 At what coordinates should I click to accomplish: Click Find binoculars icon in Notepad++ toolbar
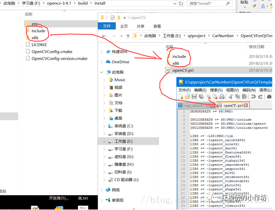coord(269,97)
